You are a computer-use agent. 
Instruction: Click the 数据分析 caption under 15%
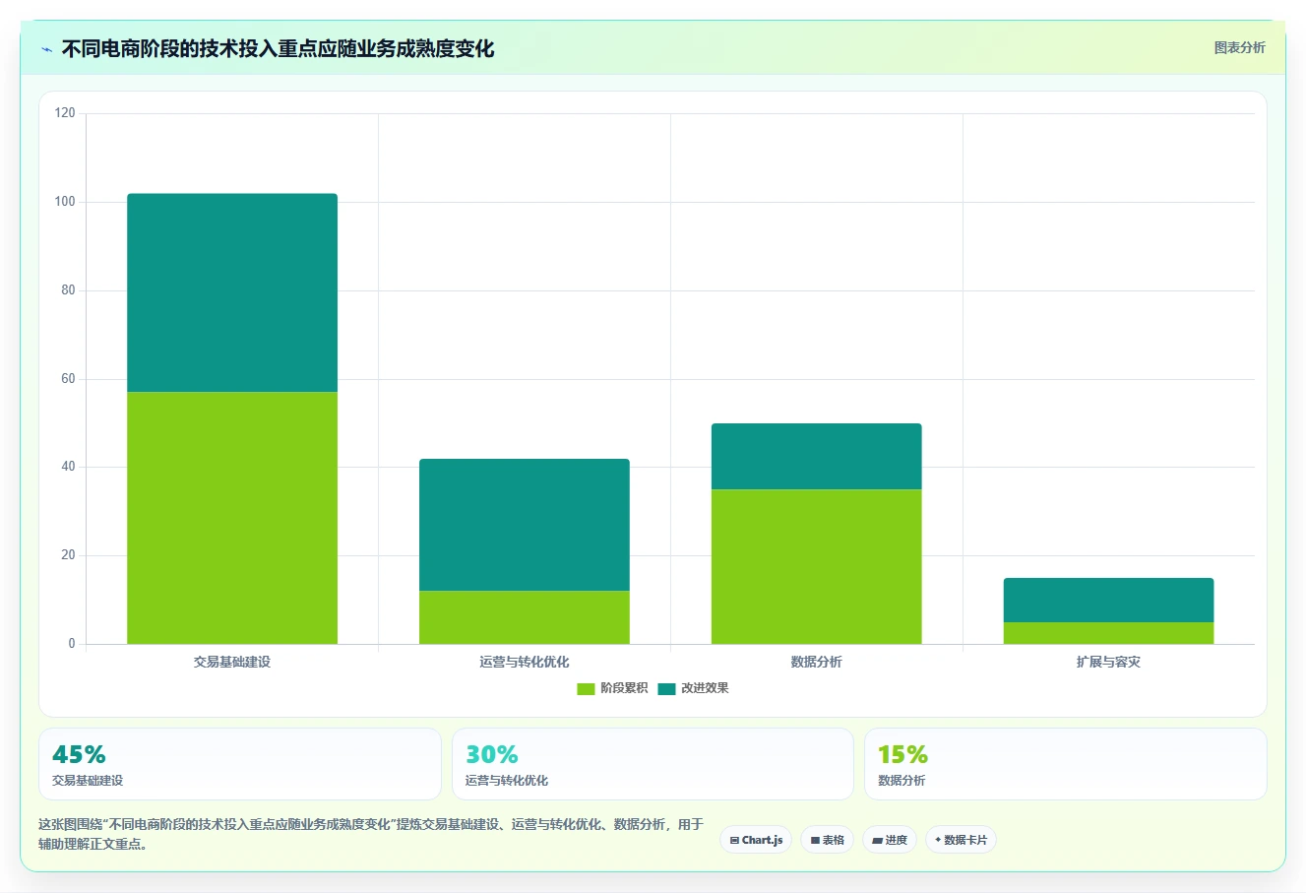coord(902,781)
